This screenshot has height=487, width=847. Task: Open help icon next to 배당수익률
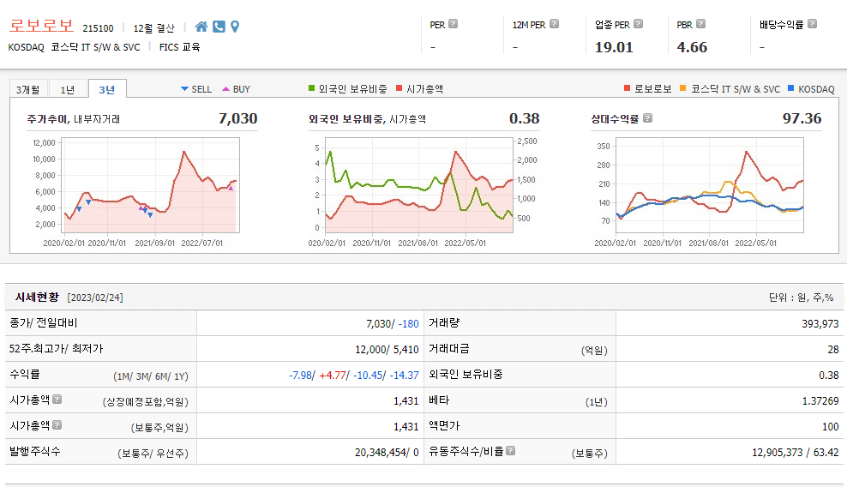(x=812, y=24)
